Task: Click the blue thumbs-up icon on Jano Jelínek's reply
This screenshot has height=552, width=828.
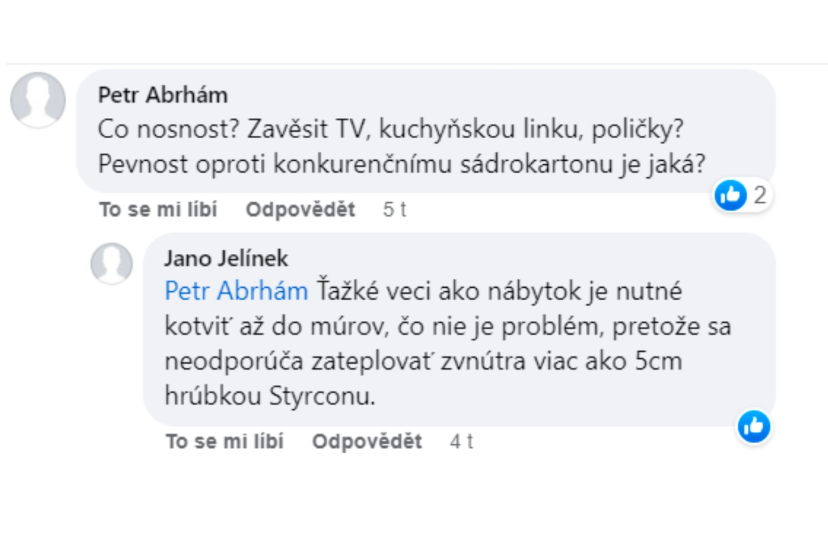Action: click(753, 426)
